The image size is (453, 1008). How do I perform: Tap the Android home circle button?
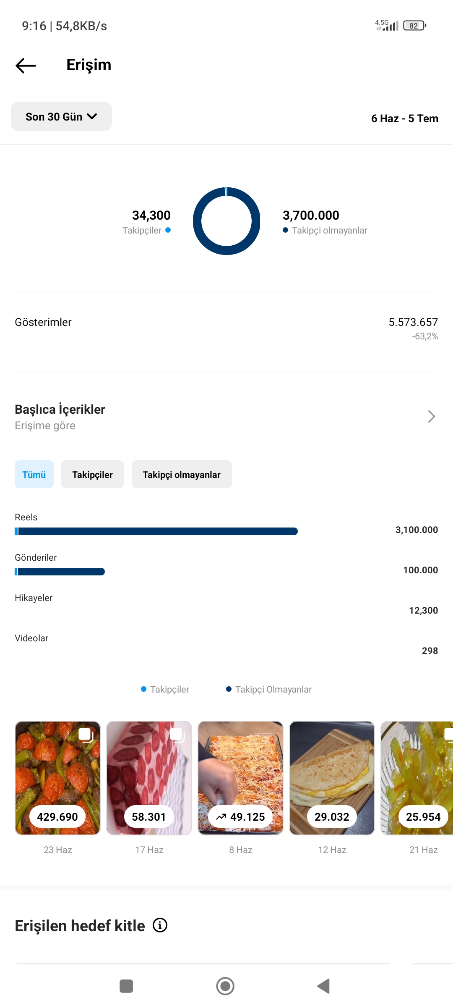[x=225, y=986]
